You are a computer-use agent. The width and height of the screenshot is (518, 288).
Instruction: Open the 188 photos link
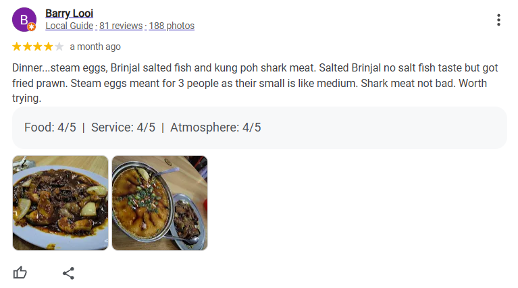click(x=172, y=26)
